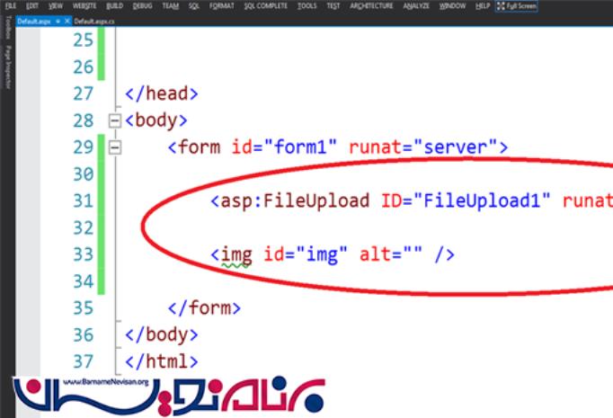The image size is (613, 418).
Task: Open the EDIT menu
Action: [x=32, y=6]
